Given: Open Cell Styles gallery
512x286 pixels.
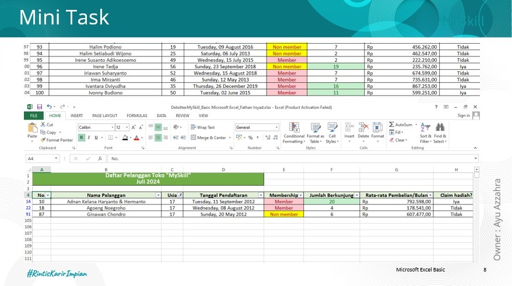Looking at the screenshot, I should 332,133.
